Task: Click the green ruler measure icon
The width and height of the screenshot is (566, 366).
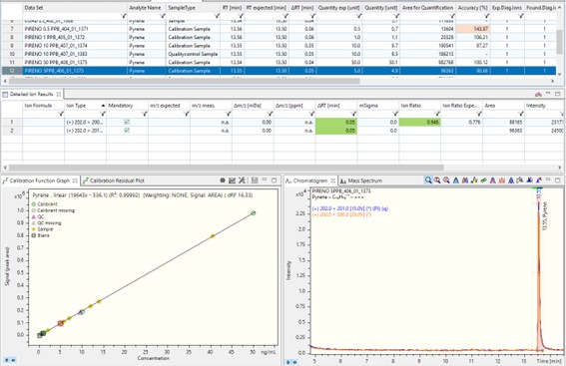Action: pyautogui.click(x=484, y=180)
